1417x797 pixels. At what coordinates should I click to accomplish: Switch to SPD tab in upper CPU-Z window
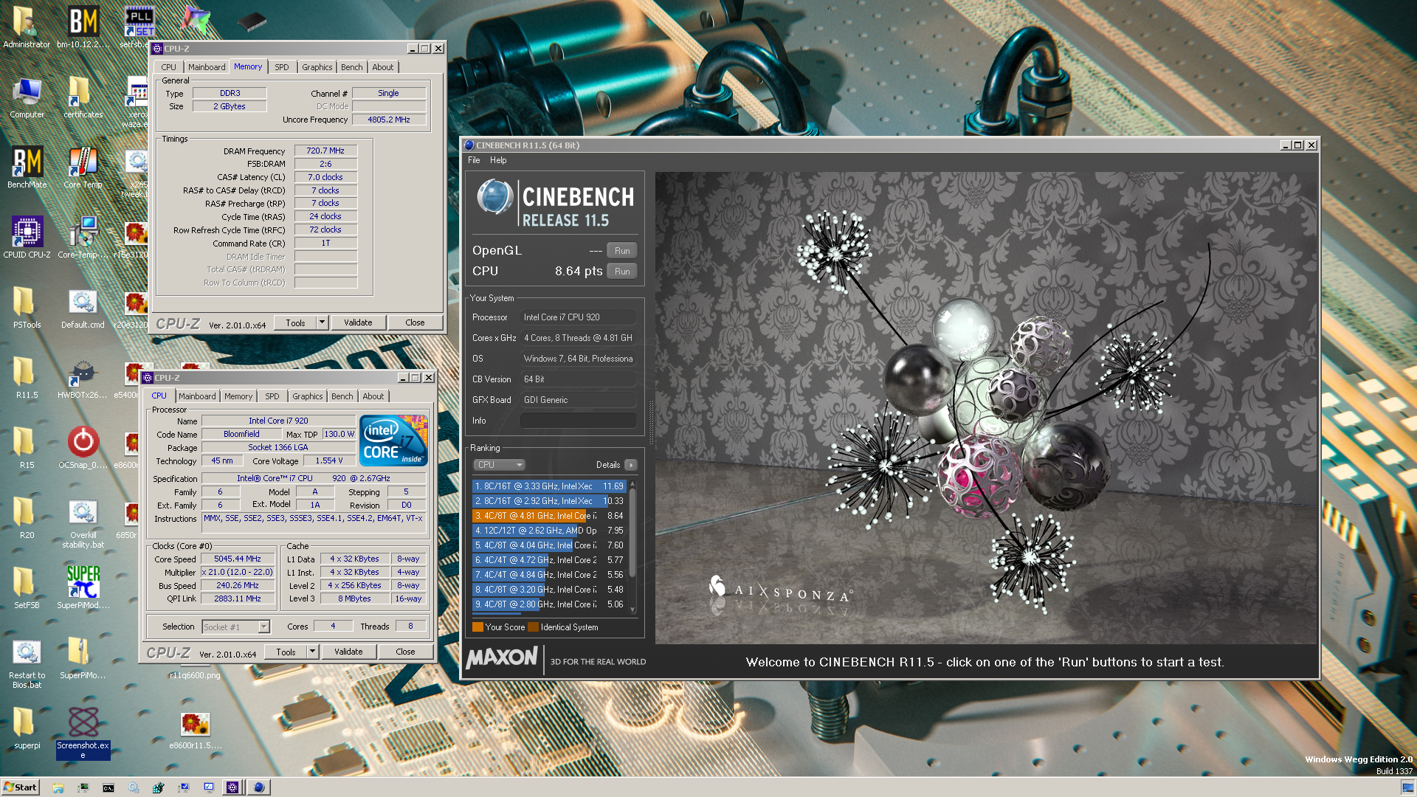coord(282,67)
